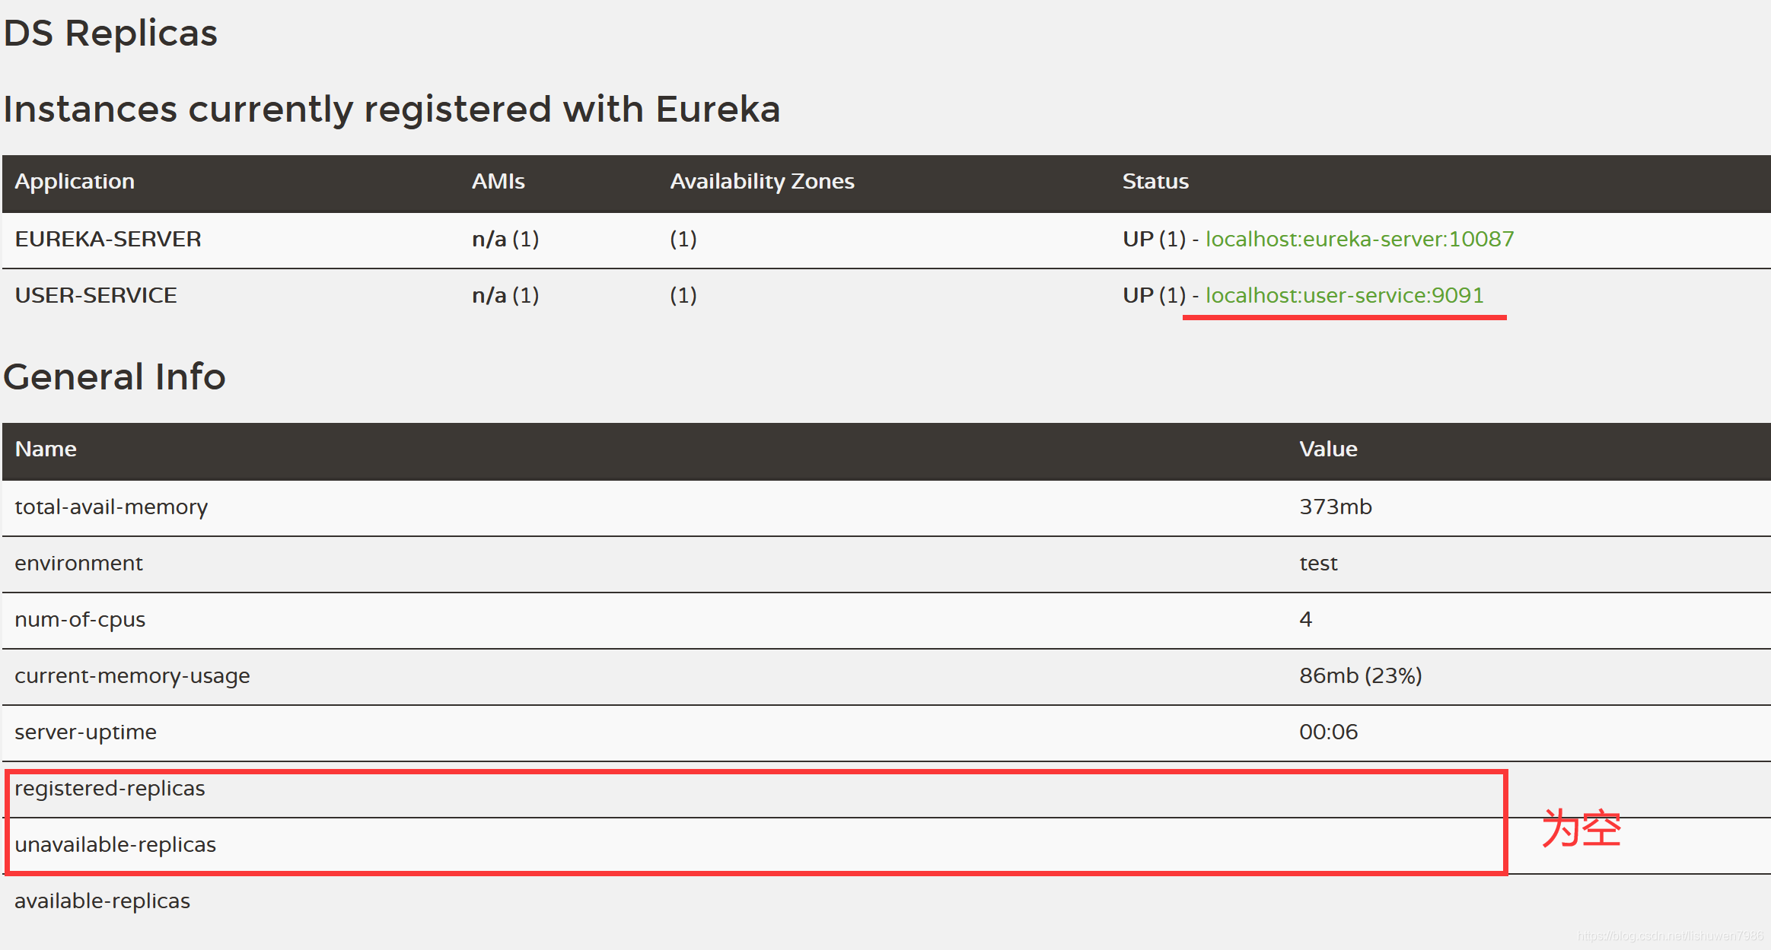1771x950 pixels.
Task: Click the General Info heading
Action: 114,377
